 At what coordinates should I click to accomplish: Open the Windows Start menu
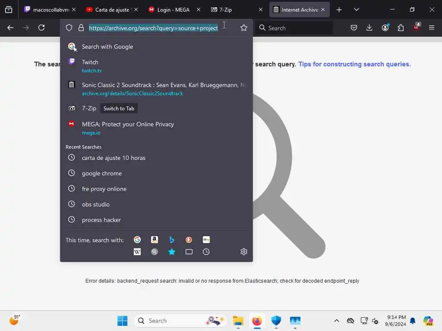(x=122, y=321)
